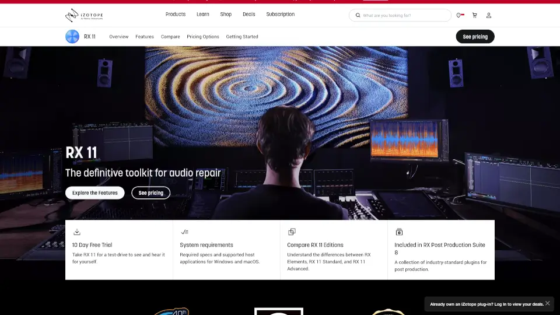560x315 pixels.
Task: Open the shopping cart icon
Action: (x=474, y=16)
